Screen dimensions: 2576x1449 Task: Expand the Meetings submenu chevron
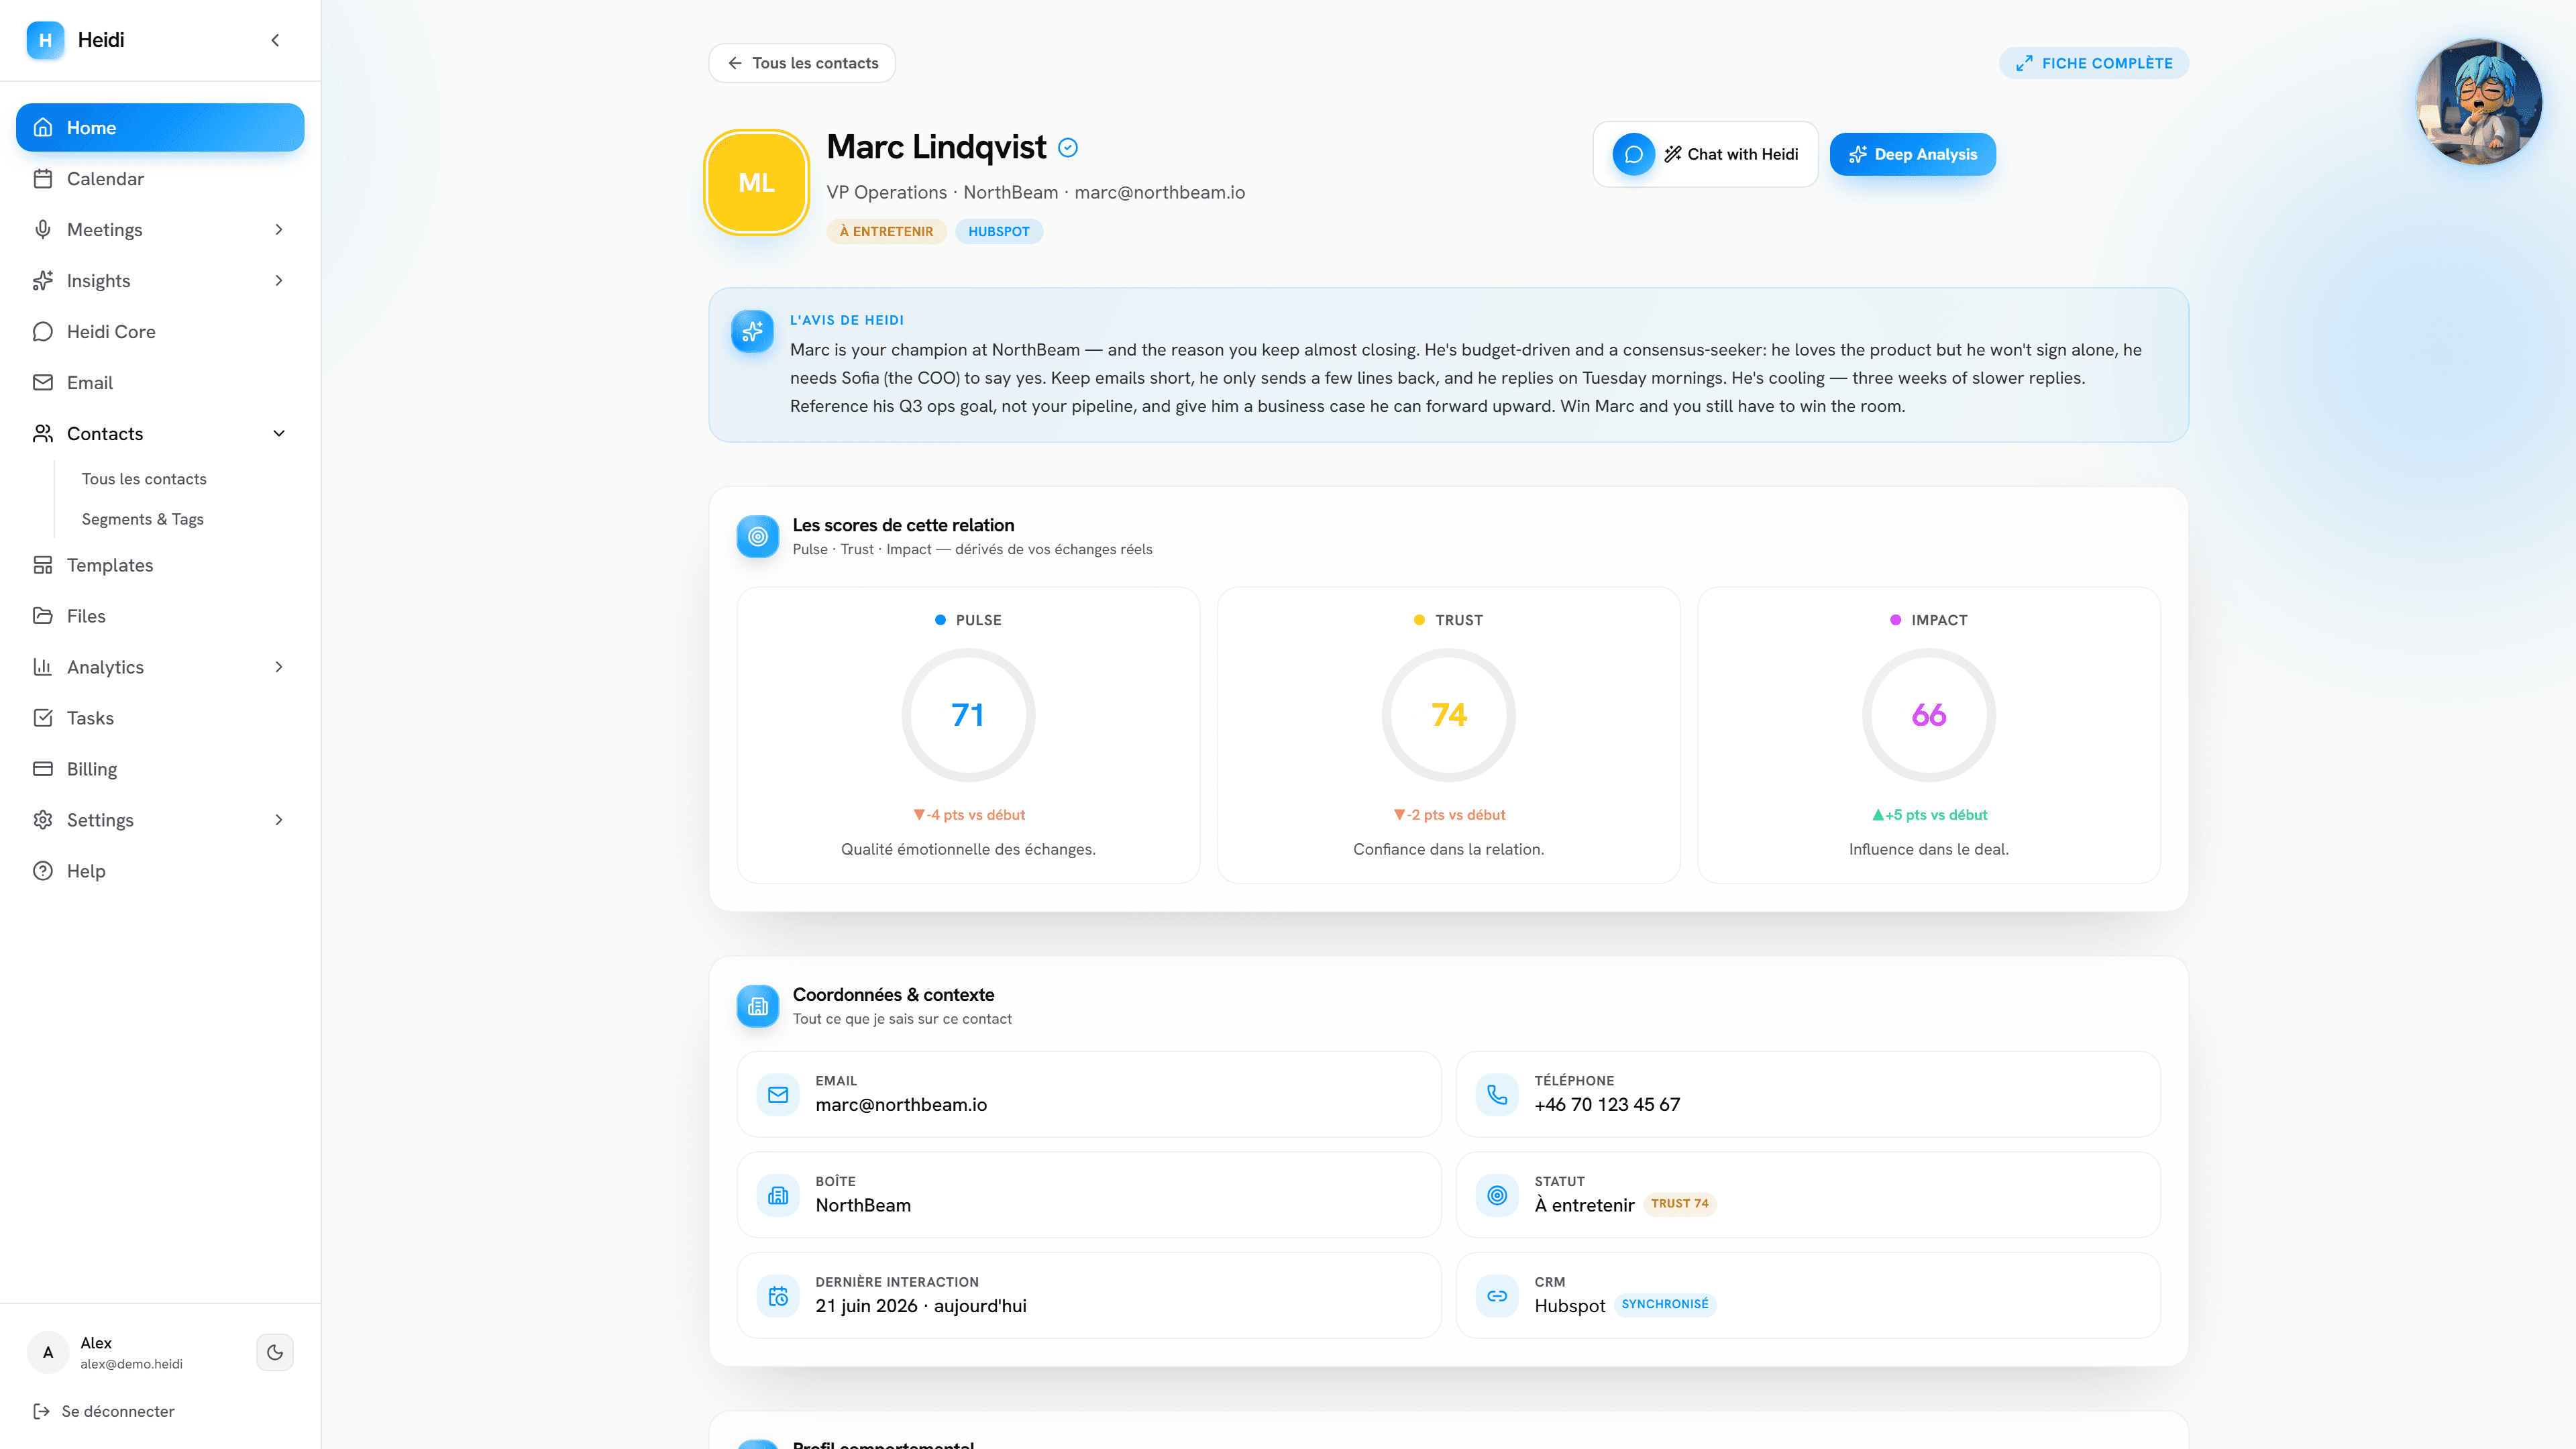279,230
